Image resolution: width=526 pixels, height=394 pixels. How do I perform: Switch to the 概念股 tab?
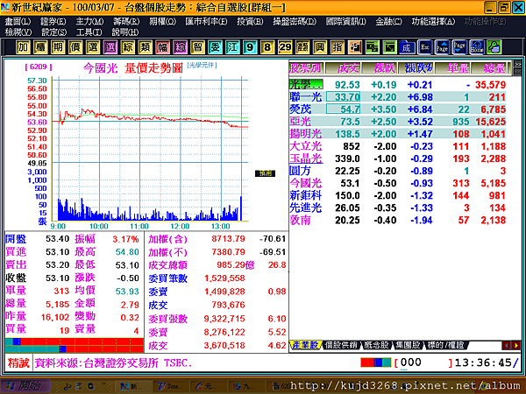click(x=376, y=345)
